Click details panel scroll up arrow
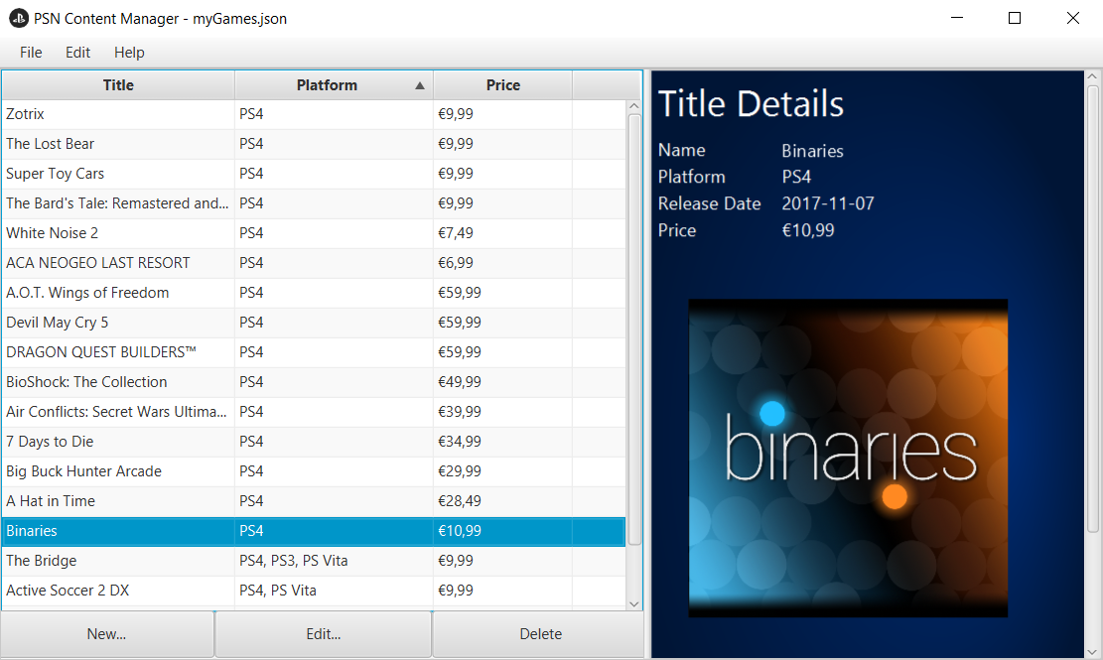This screenshot has height=660, width=1103. click(x=1092, y=76)
